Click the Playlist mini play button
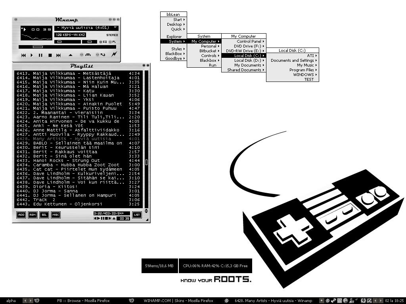The width and height of the screenshot is (406, 304). click(99, 218)
